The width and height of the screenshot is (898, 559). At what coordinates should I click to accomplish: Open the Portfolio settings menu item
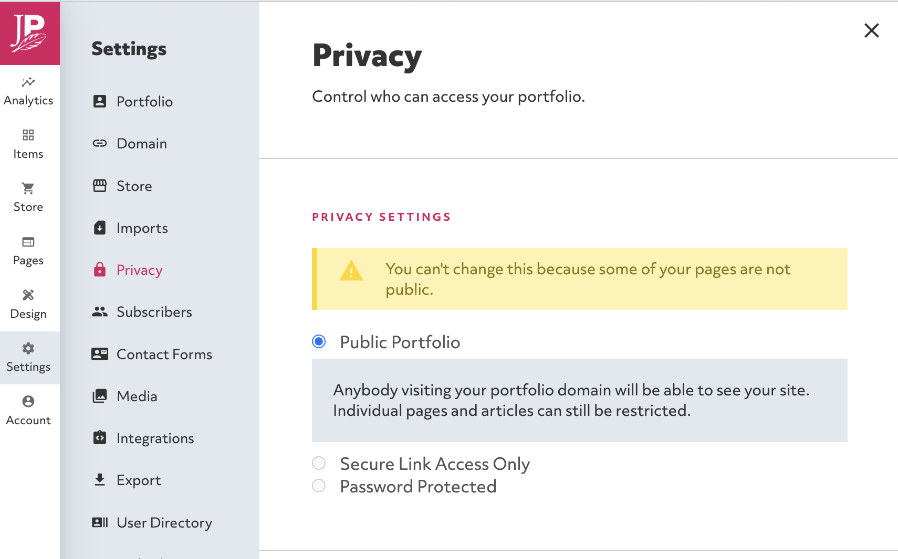tap(144, 102)
